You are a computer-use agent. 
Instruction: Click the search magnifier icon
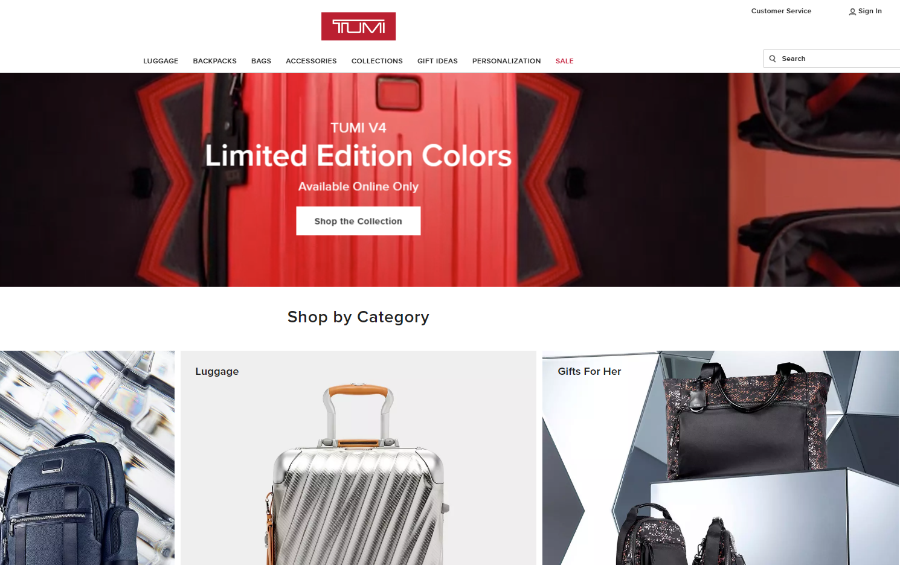tap(773, 59)
